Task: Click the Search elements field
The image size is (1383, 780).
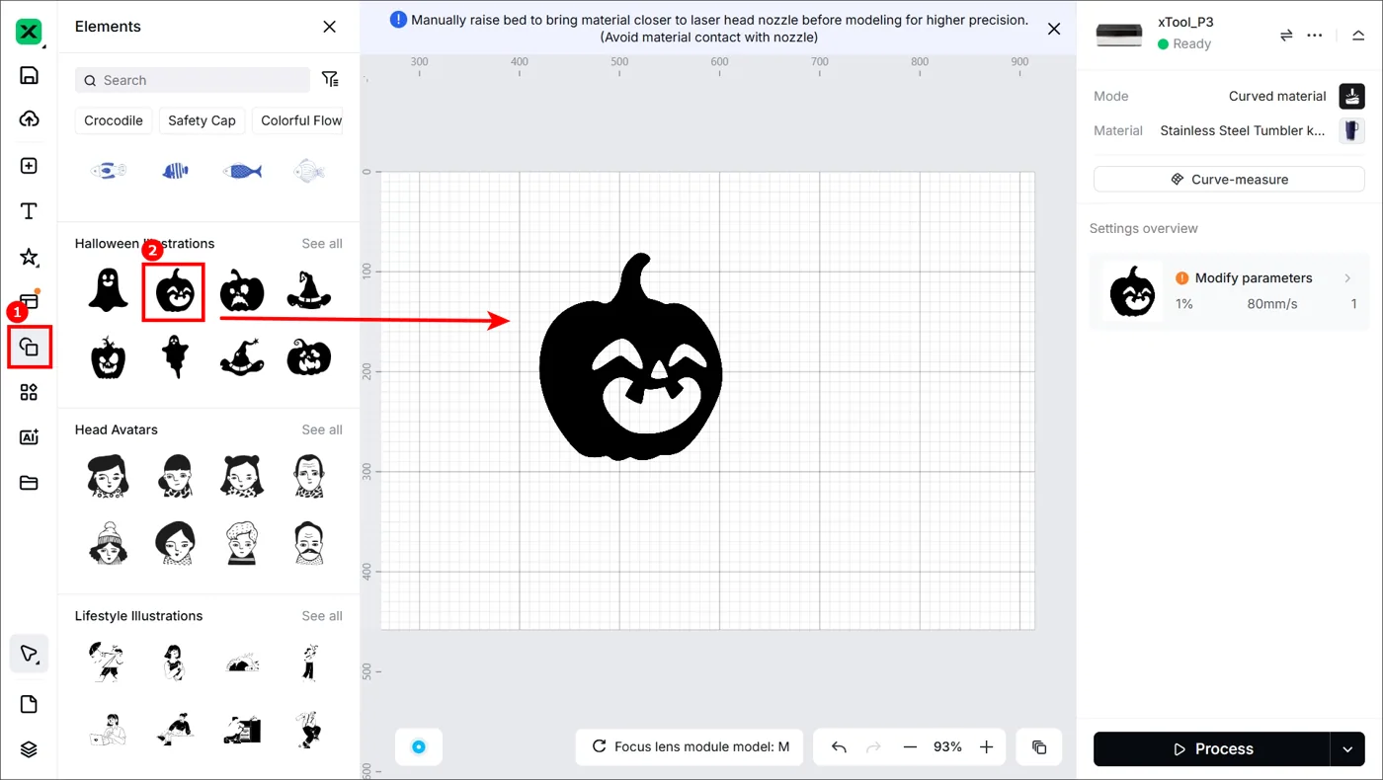Action: point(193,80)
